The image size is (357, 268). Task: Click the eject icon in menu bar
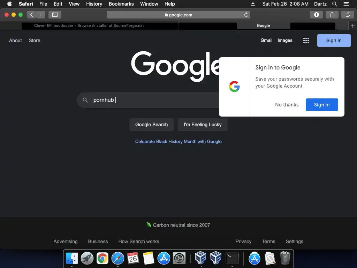pos(253,4)
